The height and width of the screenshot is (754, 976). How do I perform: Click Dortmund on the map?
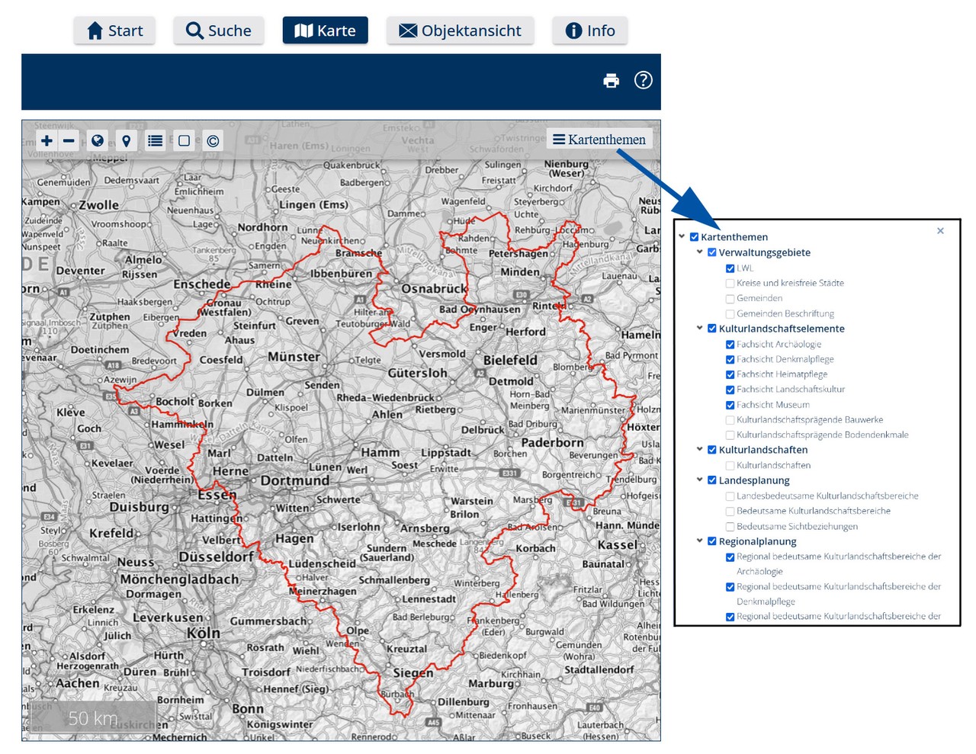point(295,481)
